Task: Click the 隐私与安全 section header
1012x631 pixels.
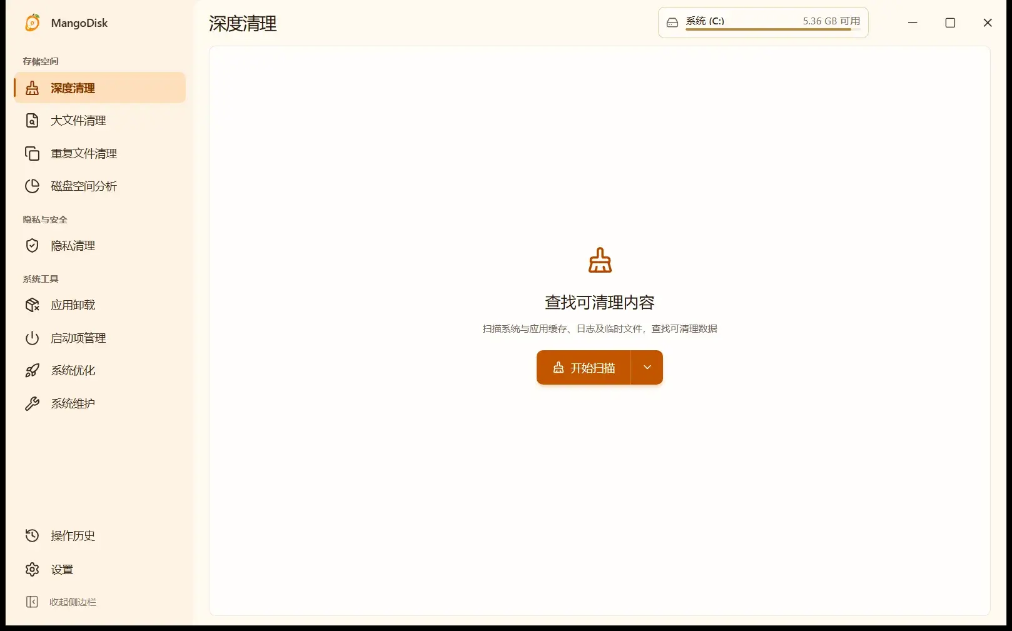Action: [x=45, y=220]
